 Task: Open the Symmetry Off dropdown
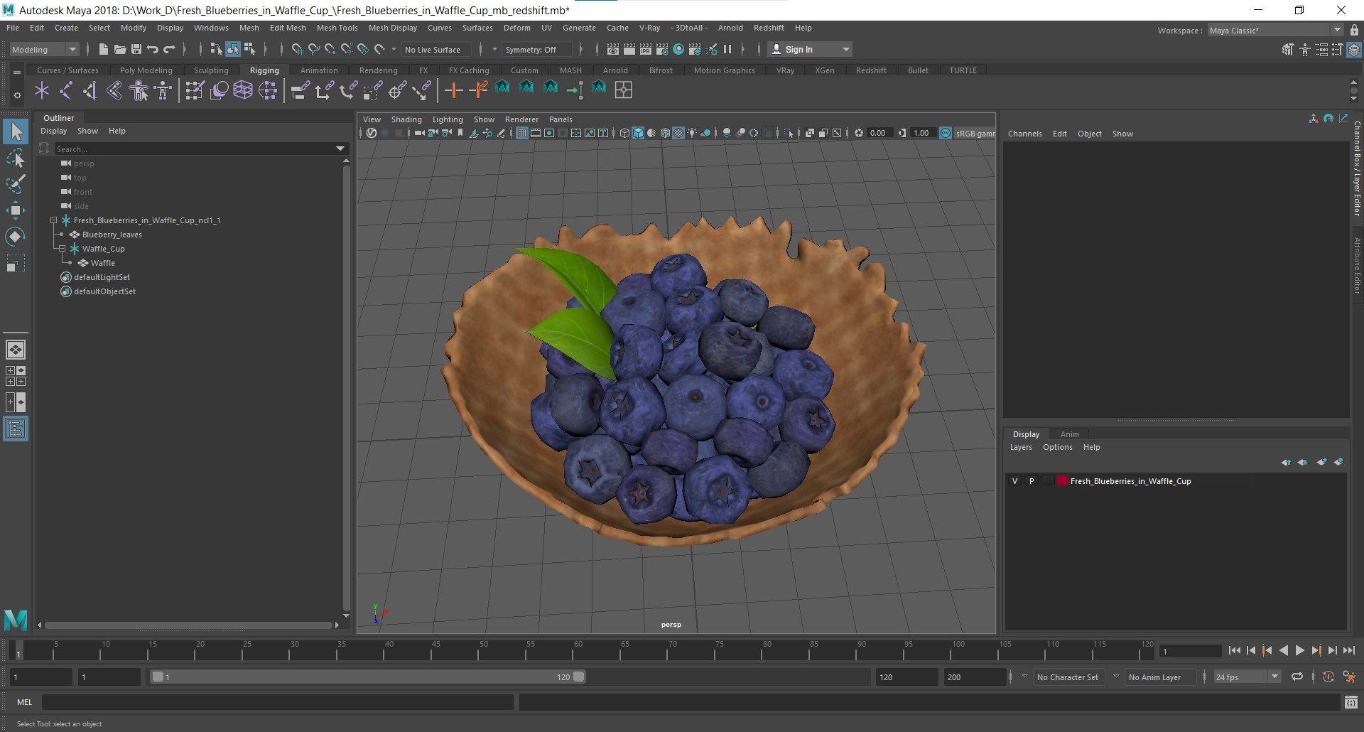click(537, 49)
